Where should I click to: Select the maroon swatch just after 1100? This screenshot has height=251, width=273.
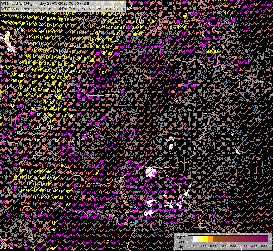(x=245, y=238)
